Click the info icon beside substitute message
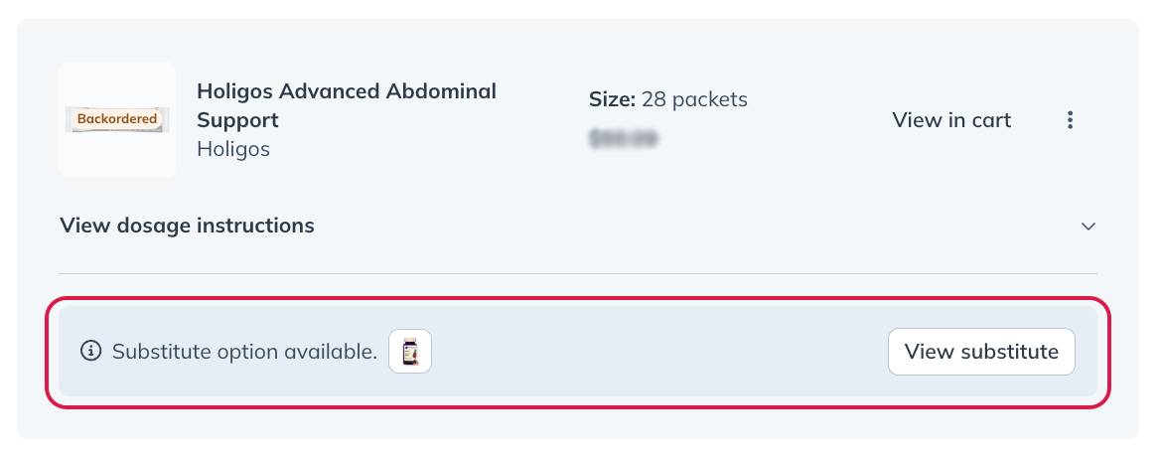The image size is (1160, 459). (90, 351)
